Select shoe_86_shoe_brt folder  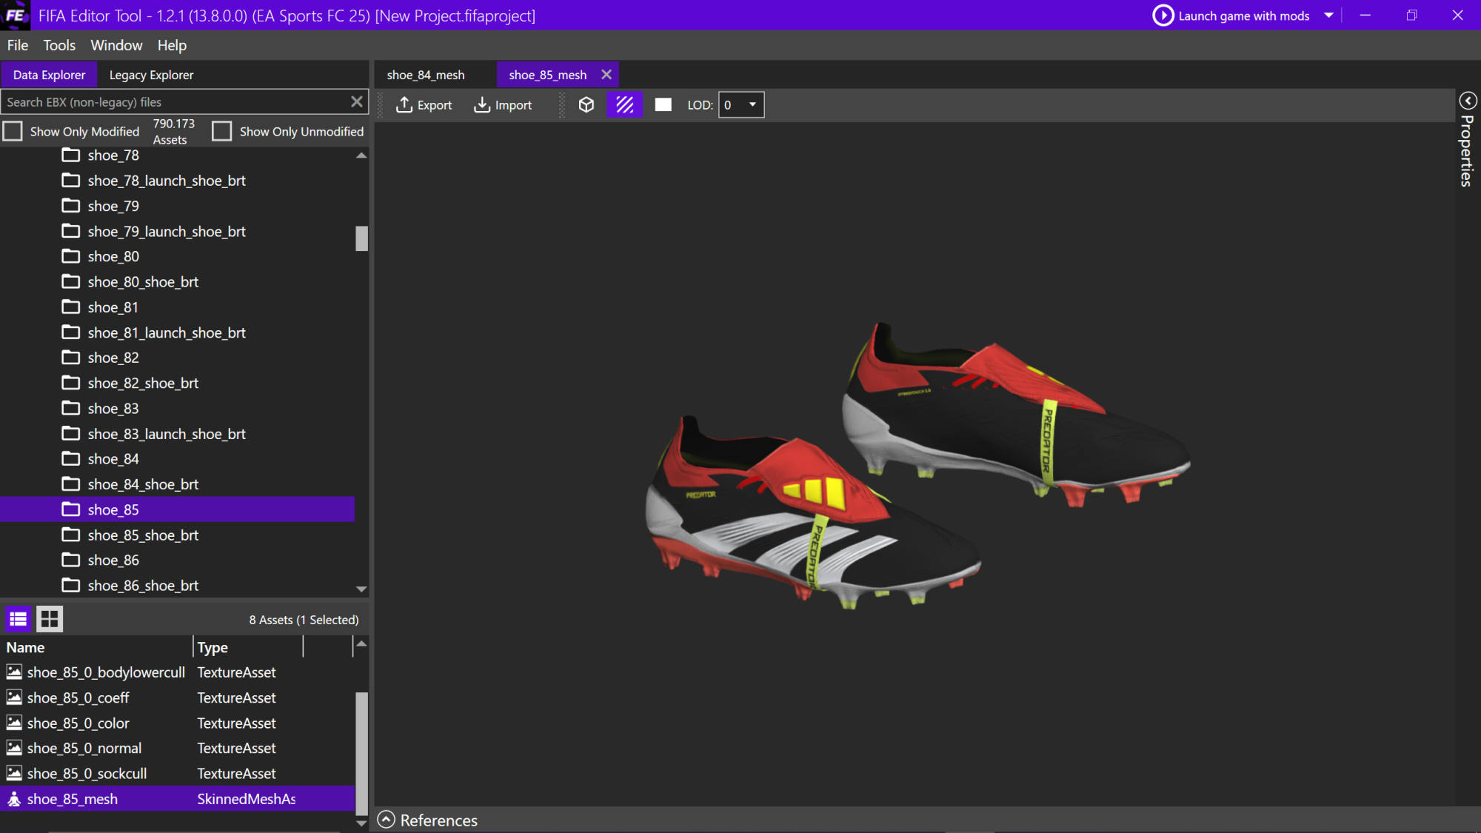pos(143,586)
